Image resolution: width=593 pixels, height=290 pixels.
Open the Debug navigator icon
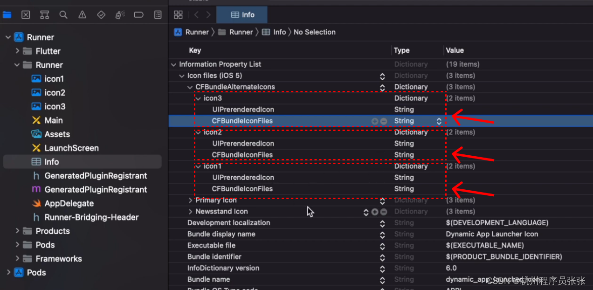120,15
